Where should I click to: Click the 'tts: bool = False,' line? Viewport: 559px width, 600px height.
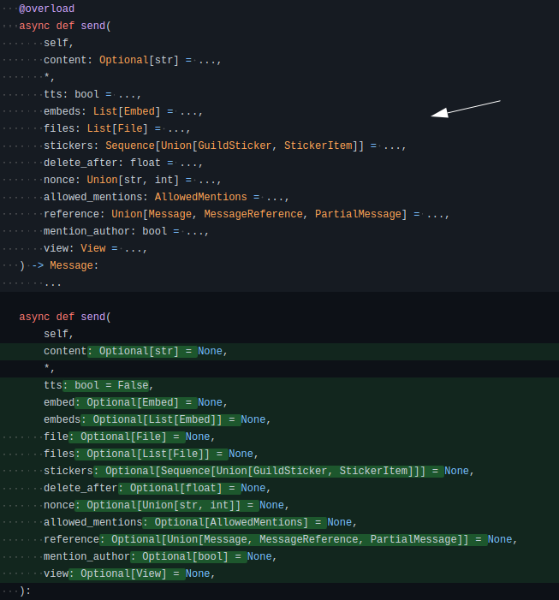tap(98, 385)
